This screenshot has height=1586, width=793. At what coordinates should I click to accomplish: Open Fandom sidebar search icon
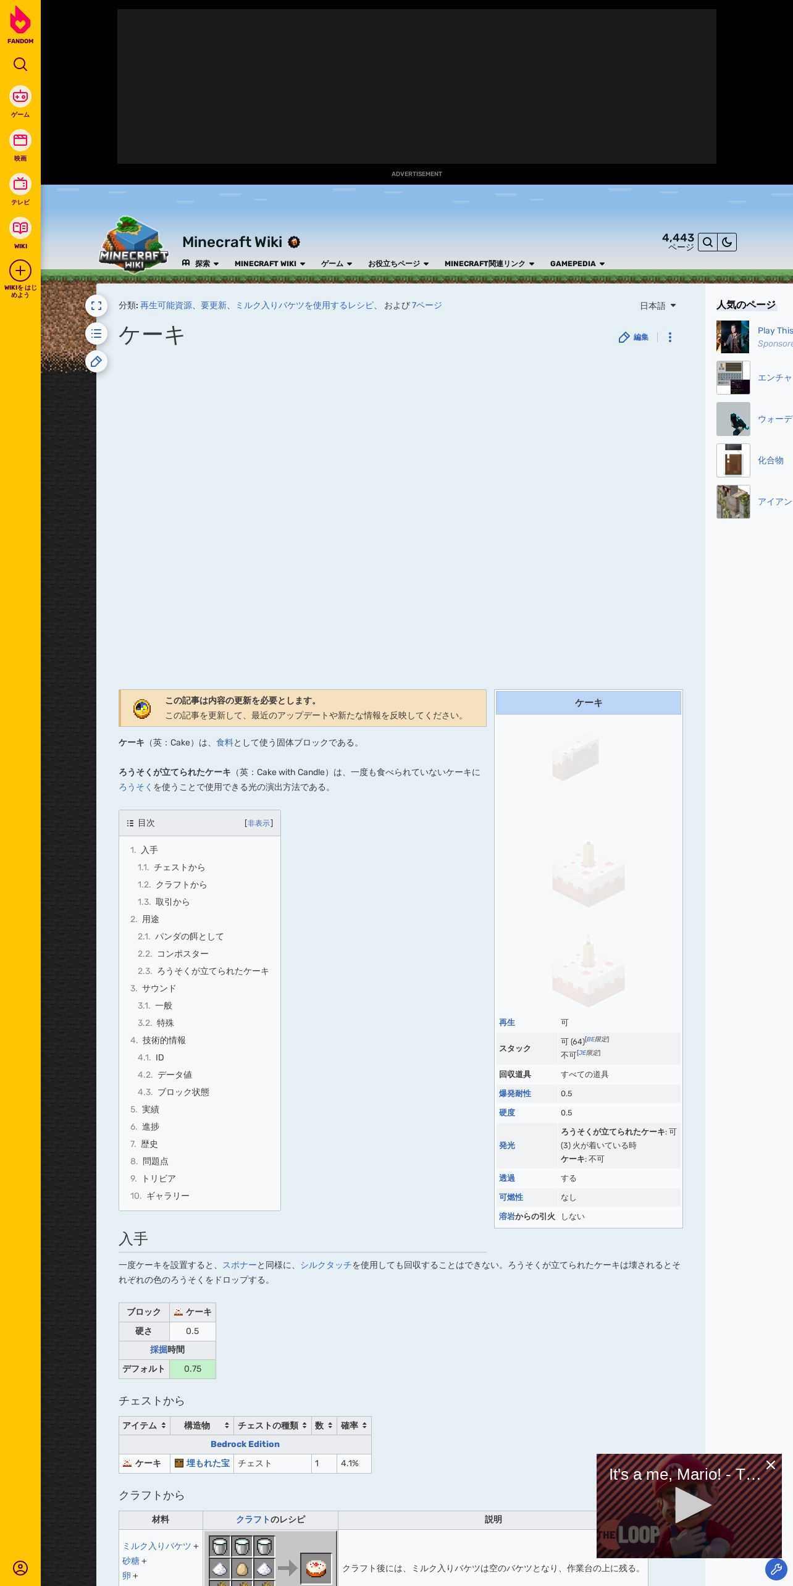pos(20,64)
